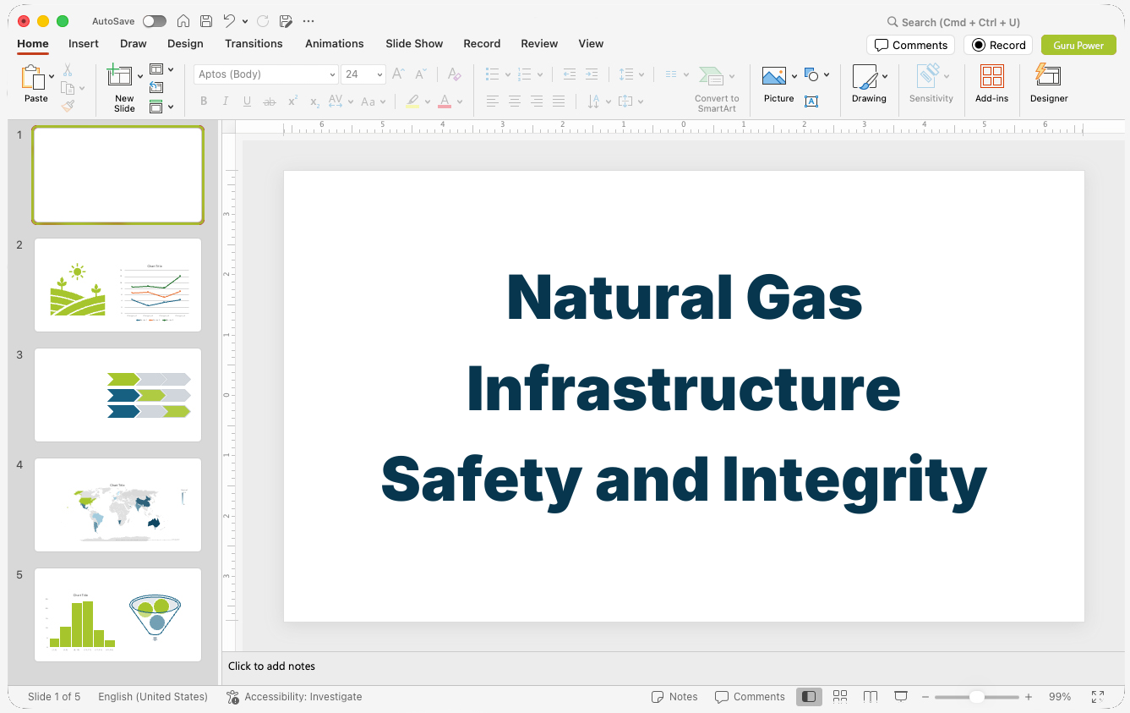Toggle Italic formatting
Screen dimensions: 1130x713
pos(225,101)
